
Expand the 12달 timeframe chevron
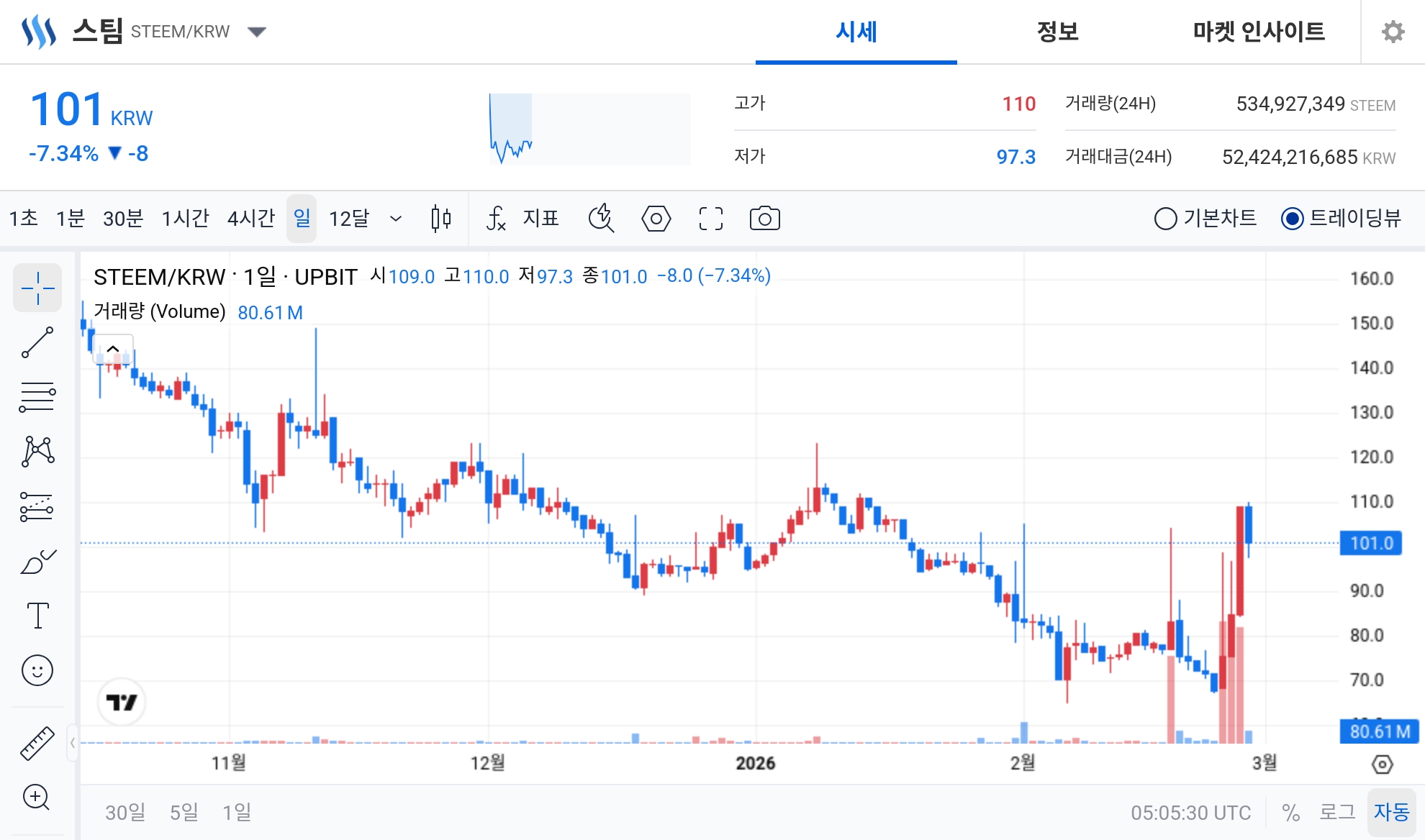(394, 218)
